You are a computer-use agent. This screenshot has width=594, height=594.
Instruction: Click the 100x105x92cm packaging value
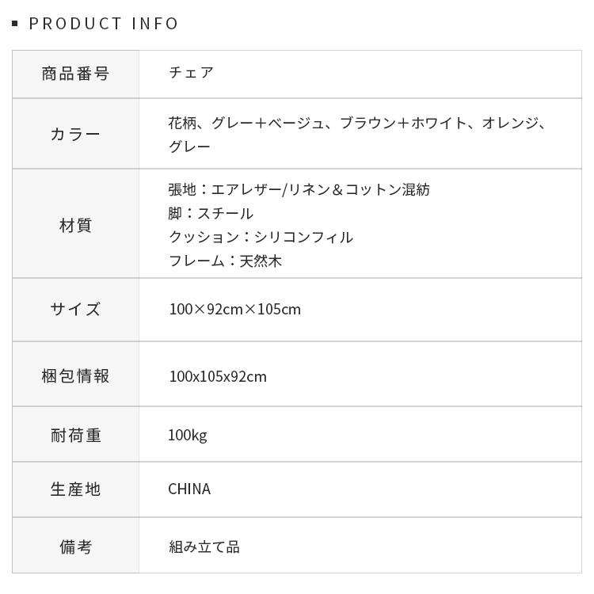[218, 376]
